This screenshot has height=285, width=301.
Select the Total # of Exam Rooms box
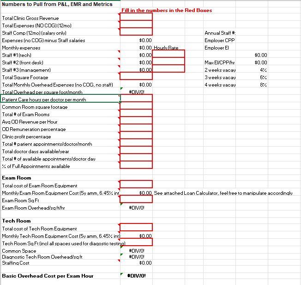click(136, 114)
